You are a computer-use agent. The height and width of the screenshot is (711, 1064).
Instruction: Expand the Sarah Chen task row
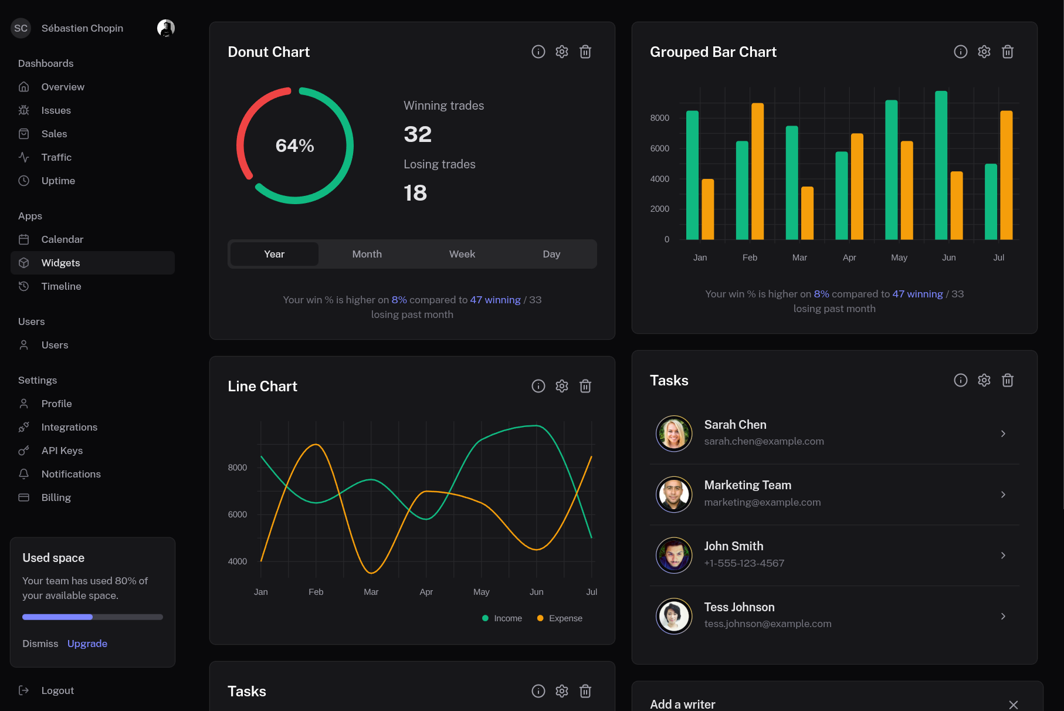click(1003, 434)
